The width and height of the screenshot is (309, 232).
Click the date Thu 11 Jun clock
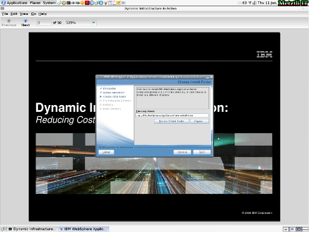[267, 3]
